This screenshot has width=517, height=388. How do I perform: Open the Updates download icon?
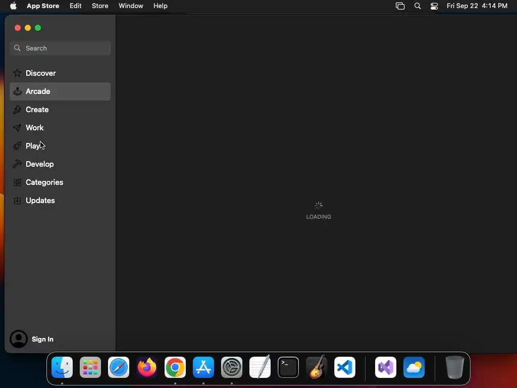[x=17, y=200]
